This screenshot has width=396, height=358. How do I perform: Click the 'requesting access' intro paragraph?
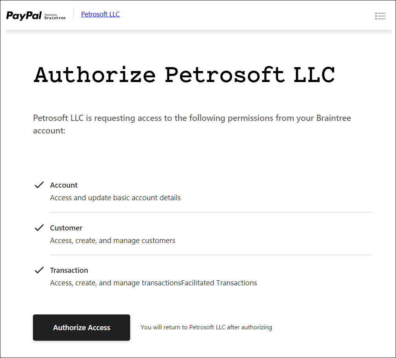pos(192,124)
